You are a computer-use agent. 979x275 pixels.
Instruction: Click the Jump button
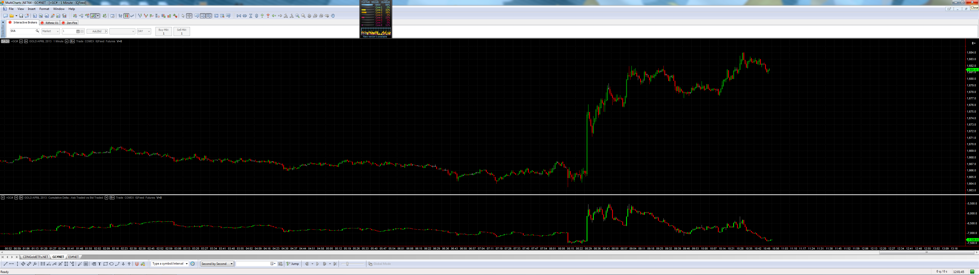coord(293,264)
